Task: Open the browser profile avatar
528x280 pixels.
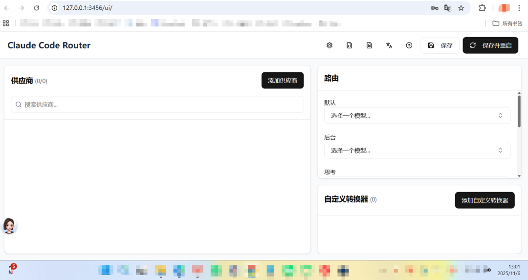Action: pos(504,8)
